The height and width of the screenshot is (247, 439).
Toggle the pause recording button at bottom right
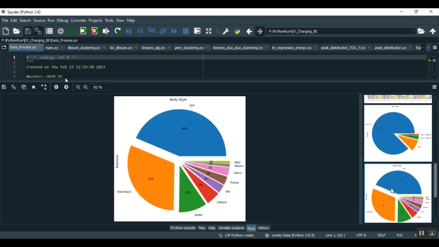(x=421, y=233)
